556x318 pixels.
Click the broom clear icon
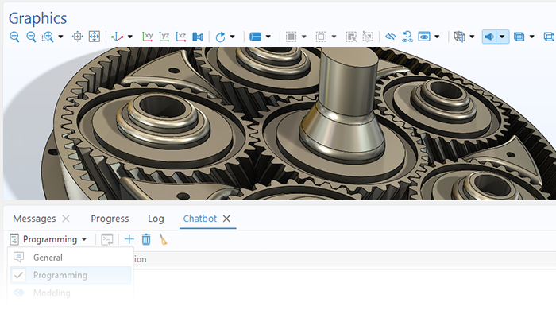(163, 239)
